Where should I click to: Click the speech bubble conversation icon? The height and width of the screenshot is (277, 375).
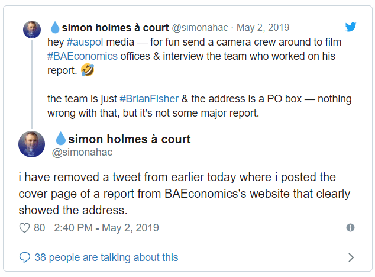25,257
